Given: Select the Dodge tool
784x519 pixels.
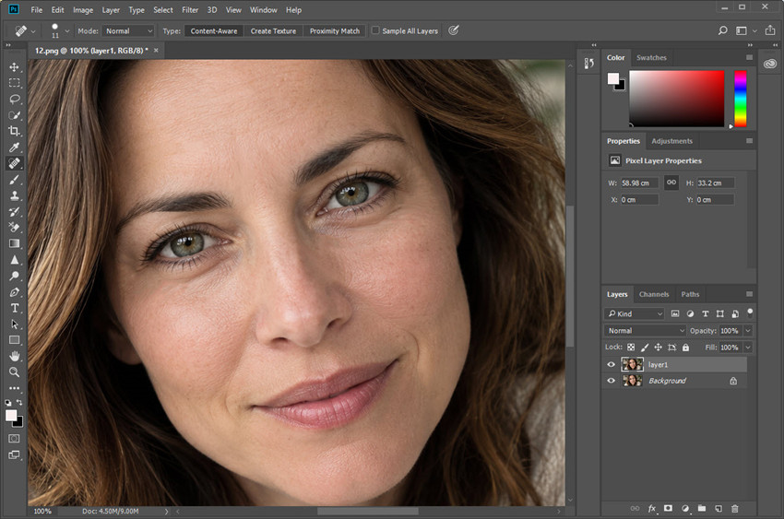Looking at the screenshot, I should [x=14, y=276].
